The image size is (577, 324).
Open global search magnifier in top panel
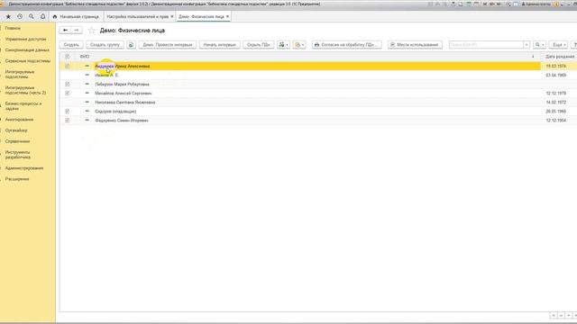32,16
